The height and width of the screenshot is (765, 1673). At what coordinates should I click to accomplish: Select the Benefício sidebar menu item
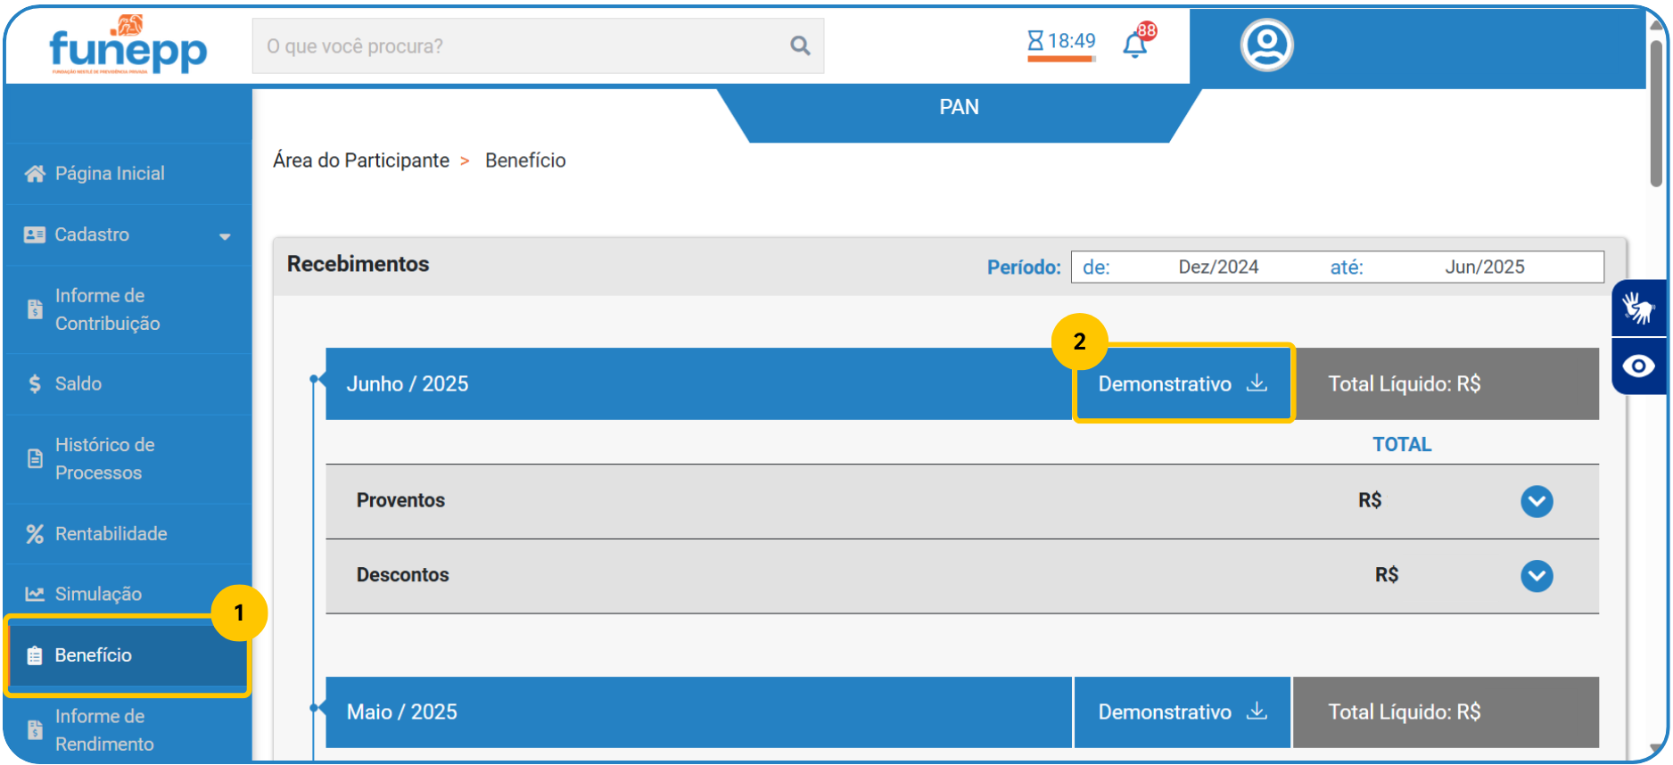pyautogui.click(x=94, y=655)
